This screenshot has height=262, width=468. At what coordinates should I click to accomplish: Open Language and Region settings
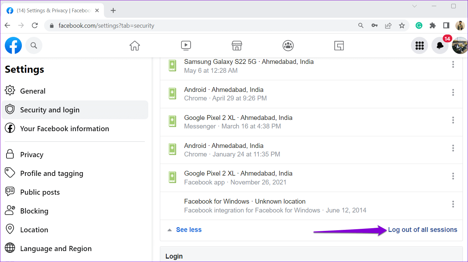[75, 248]
